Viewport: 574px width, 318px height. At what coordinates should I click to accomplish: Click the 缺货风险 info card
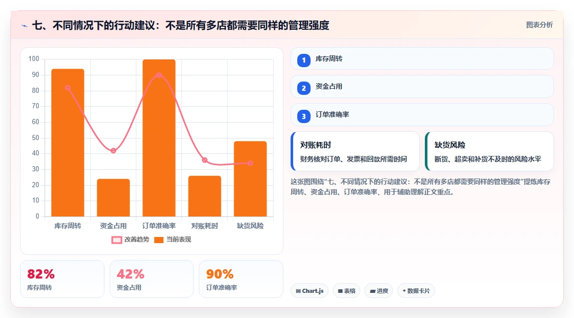coord(489,151)
